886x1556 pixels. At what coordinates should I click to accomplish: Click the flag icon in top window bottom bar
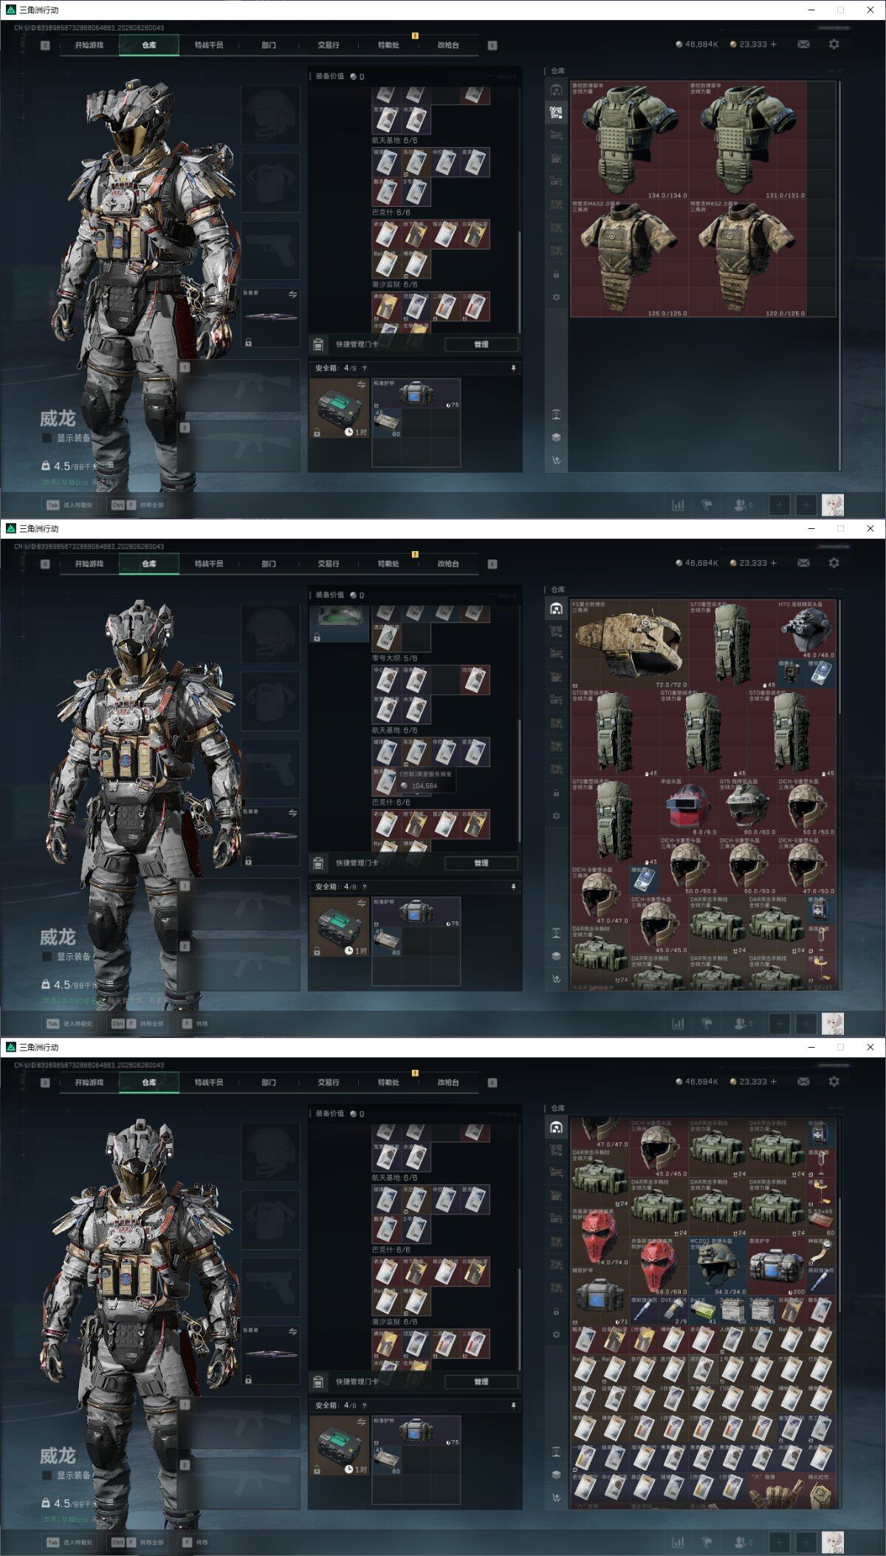[707, 505]
